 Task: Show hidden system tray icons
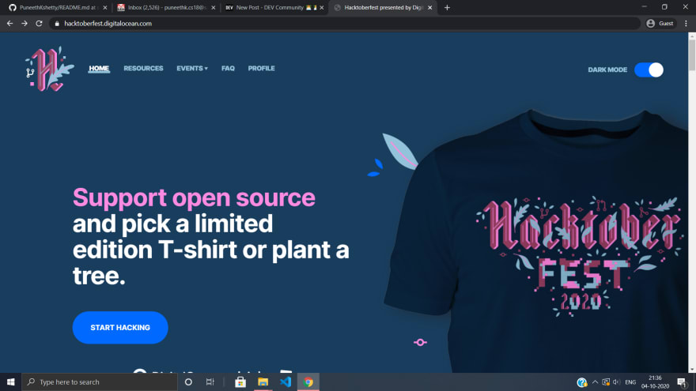(595, 382)
